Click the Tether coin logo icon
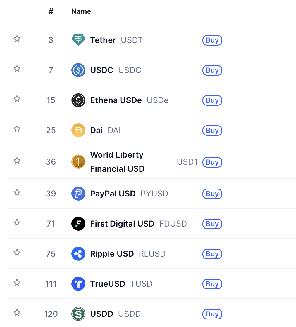 click(78, 40)
